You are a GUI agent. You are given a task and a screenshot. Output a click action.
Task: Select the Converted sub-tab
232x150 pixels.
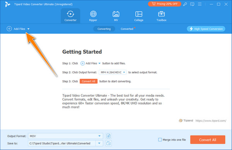[127, 29]
